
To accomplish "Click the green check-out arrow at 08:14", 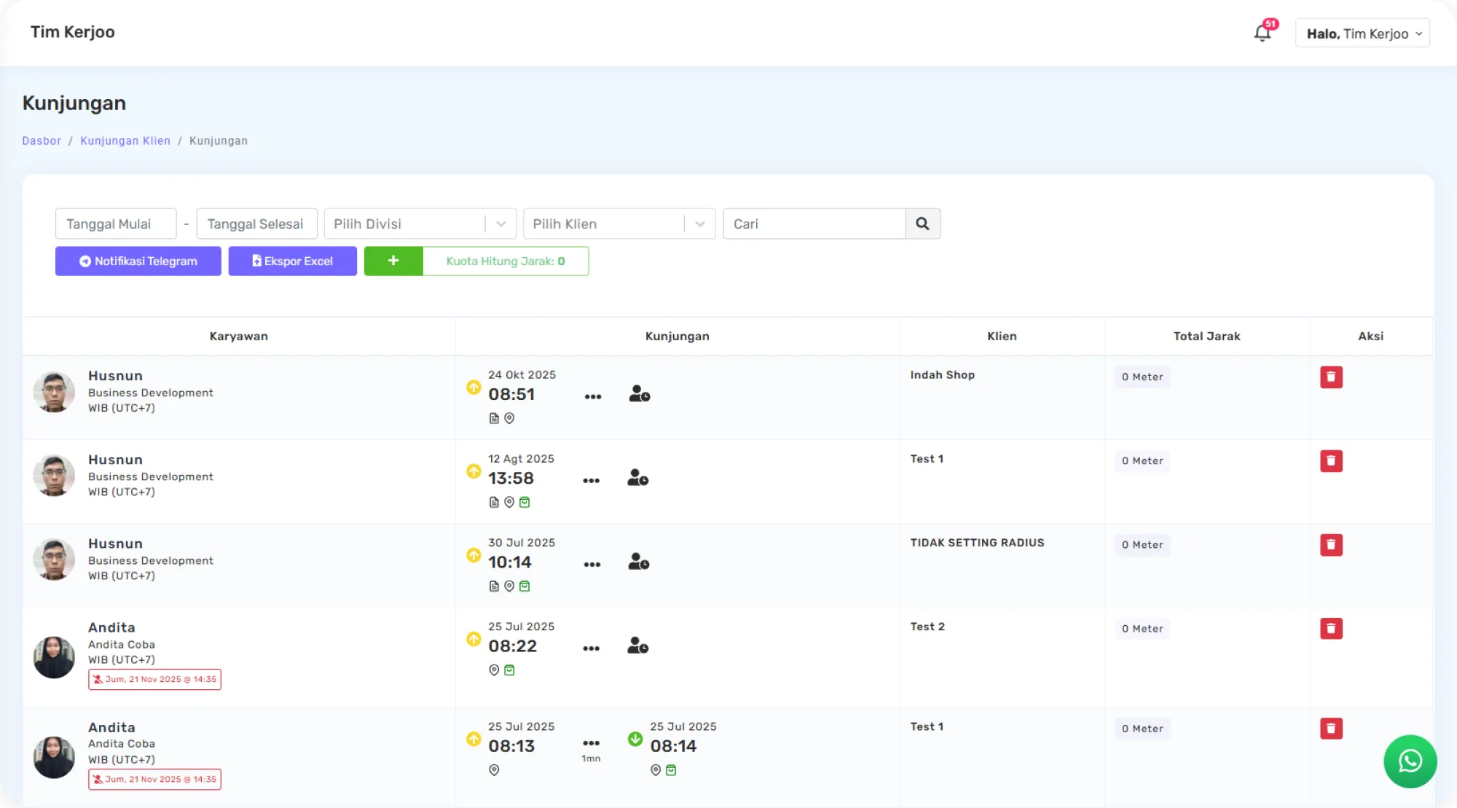I will click(635, 739).
